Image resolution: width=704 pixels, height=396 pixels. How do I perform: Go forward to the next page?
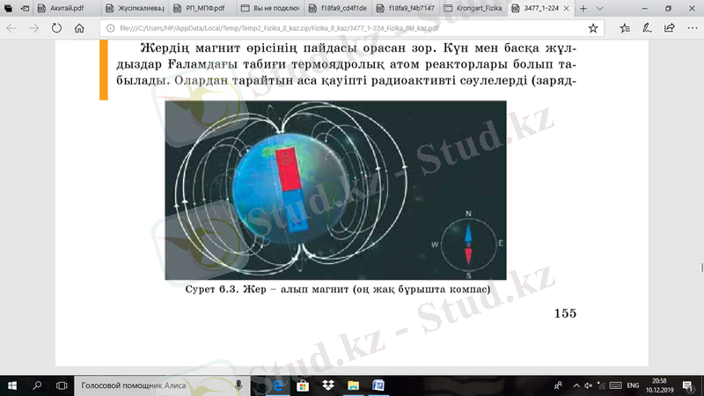(x=33, y=28)
